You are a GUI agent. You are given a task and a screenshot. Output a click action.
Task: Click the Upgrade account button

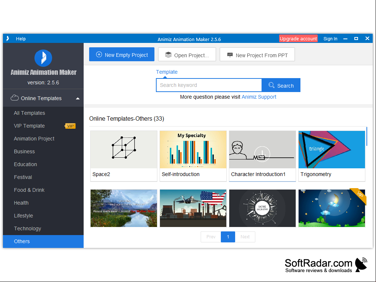[298, 39]
